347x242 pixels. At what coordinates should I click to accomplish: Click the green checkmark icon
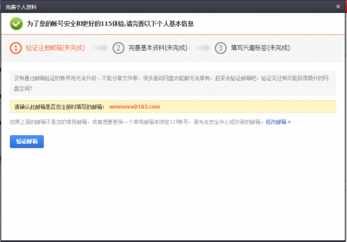pos(16,24)
